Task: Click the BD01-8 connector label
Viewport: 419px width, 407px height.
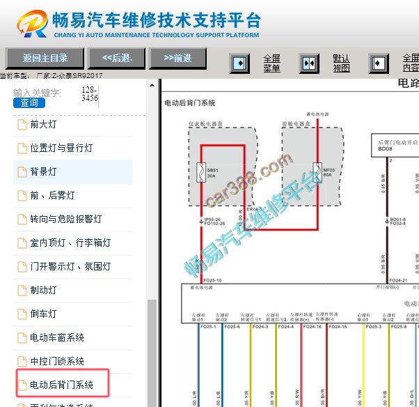Action: (398, 220)
